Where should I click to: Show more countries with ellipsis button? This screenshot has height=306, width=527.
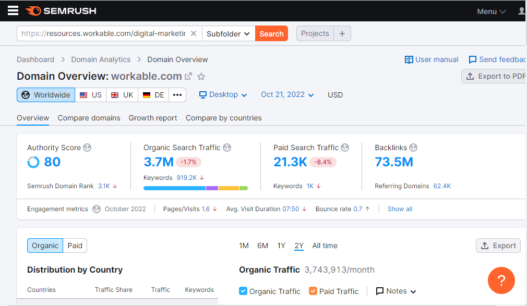click(177, 95)
